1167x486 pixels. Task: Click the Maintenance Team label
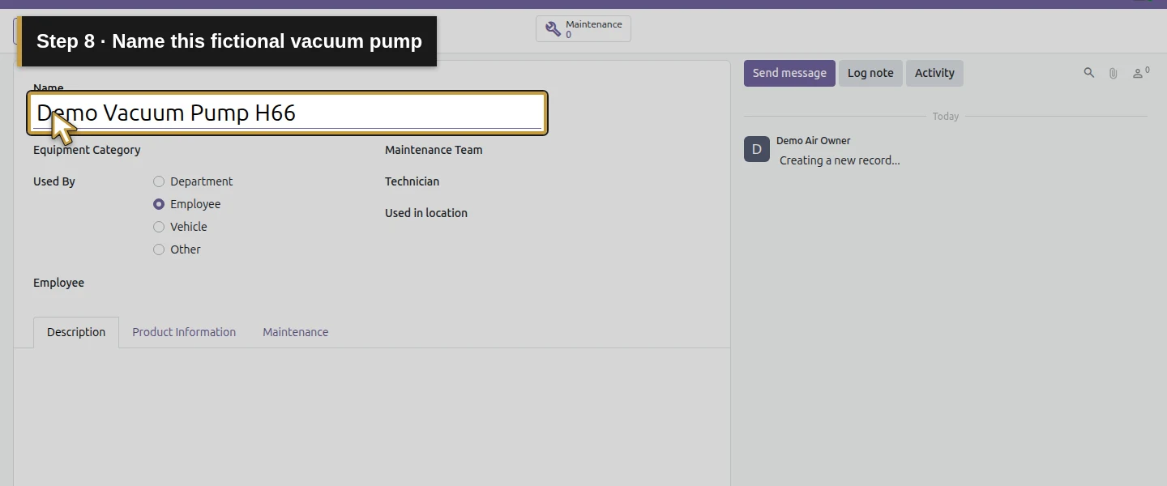pos(434,150)
